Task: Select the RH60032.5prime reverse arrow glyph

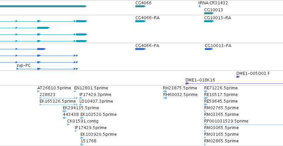Action: (165, 98)
